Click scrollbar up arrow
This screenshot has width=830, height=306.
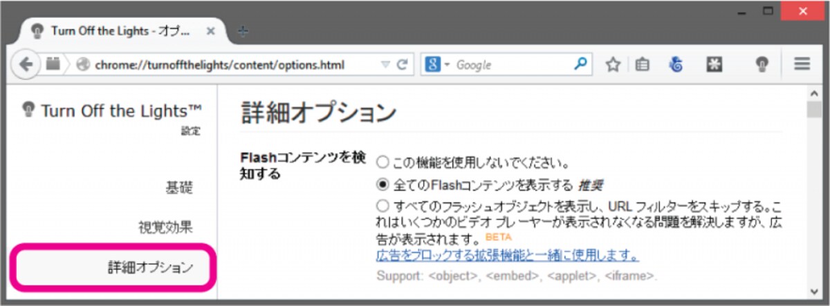[x=814, y=93]
